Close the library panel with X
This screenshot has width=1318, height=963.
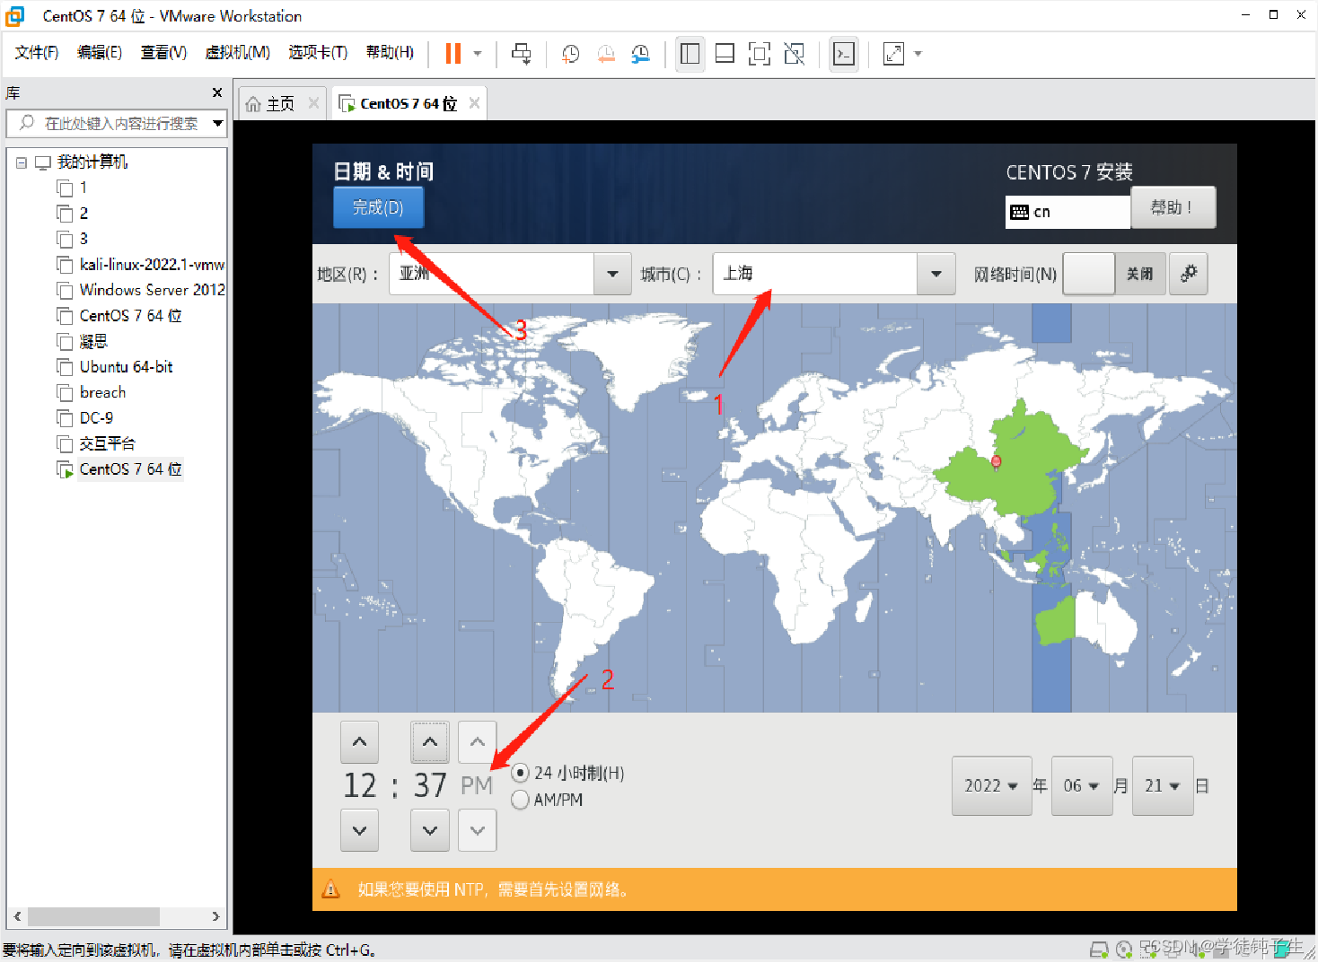click(216, 92)
